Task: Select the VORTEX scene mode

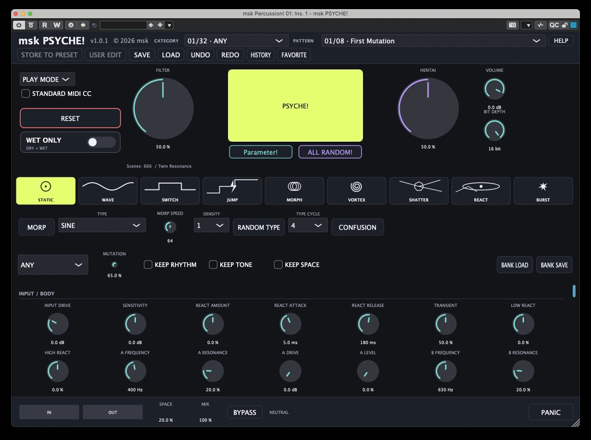Action: pyautogui.click(x=357, y=191)
